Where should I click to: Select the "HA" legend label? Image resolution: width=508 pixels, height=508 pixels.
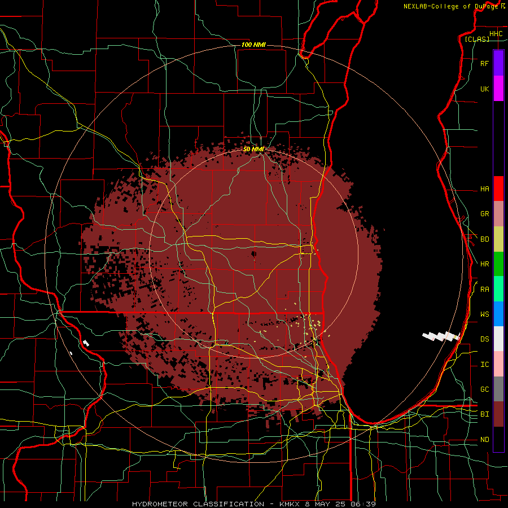click(x=484, y=189)
